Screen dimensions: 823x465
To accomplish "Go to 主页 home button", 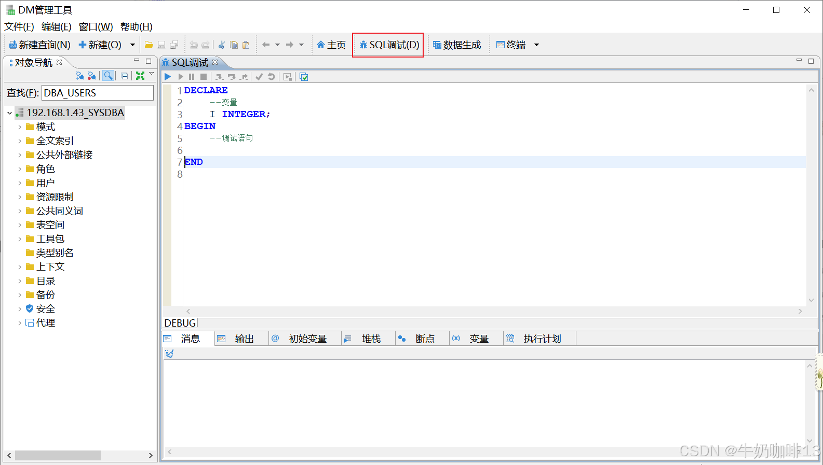I will (331, 45).
